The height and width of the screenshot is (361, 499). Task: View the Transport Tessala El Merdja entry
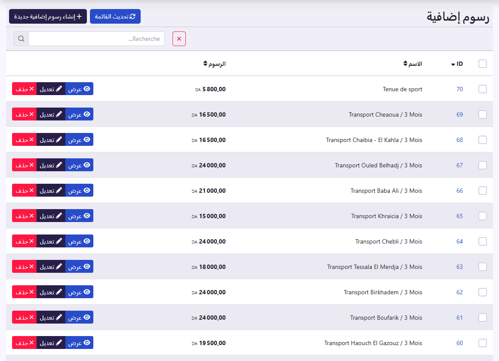pos(79,266)
